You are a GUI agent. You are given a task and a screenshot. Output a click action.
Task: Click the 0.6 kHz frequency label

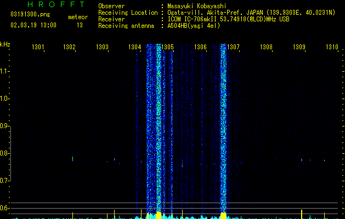pyautogui.click(x=4, y=208)
